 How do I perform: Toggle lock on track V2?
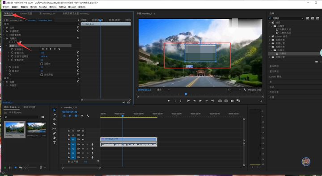(x=69, y=135)
